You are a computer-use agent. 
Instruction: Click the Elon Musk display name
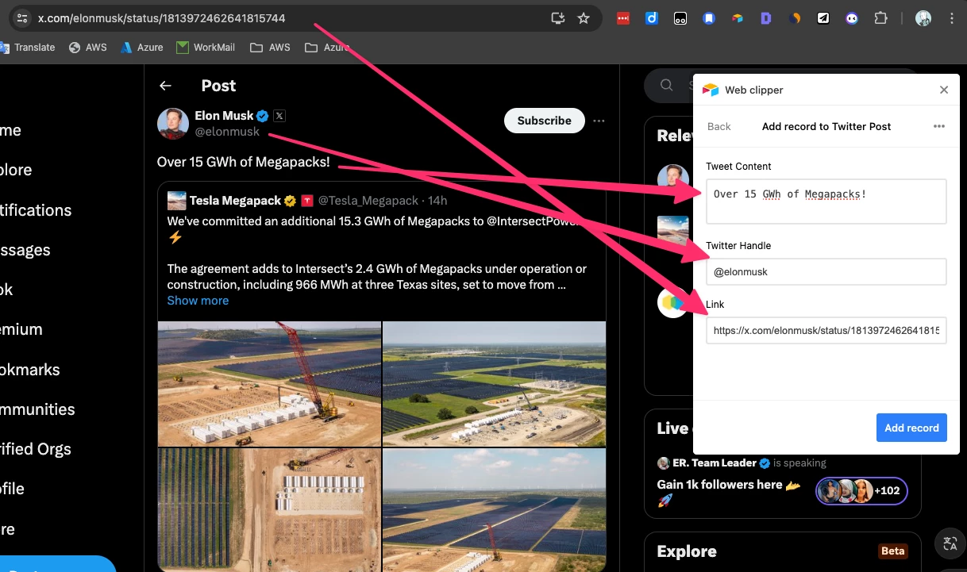pos(224,116)
